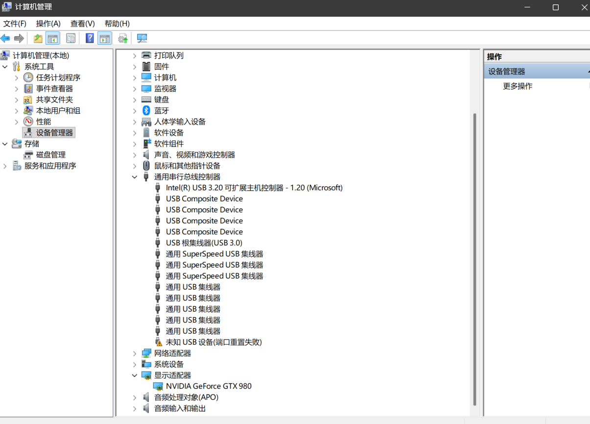Select NVIDIA GeForce GTX 980 adapter
Viewport: 590px width, 424px height.
[209, 386]
